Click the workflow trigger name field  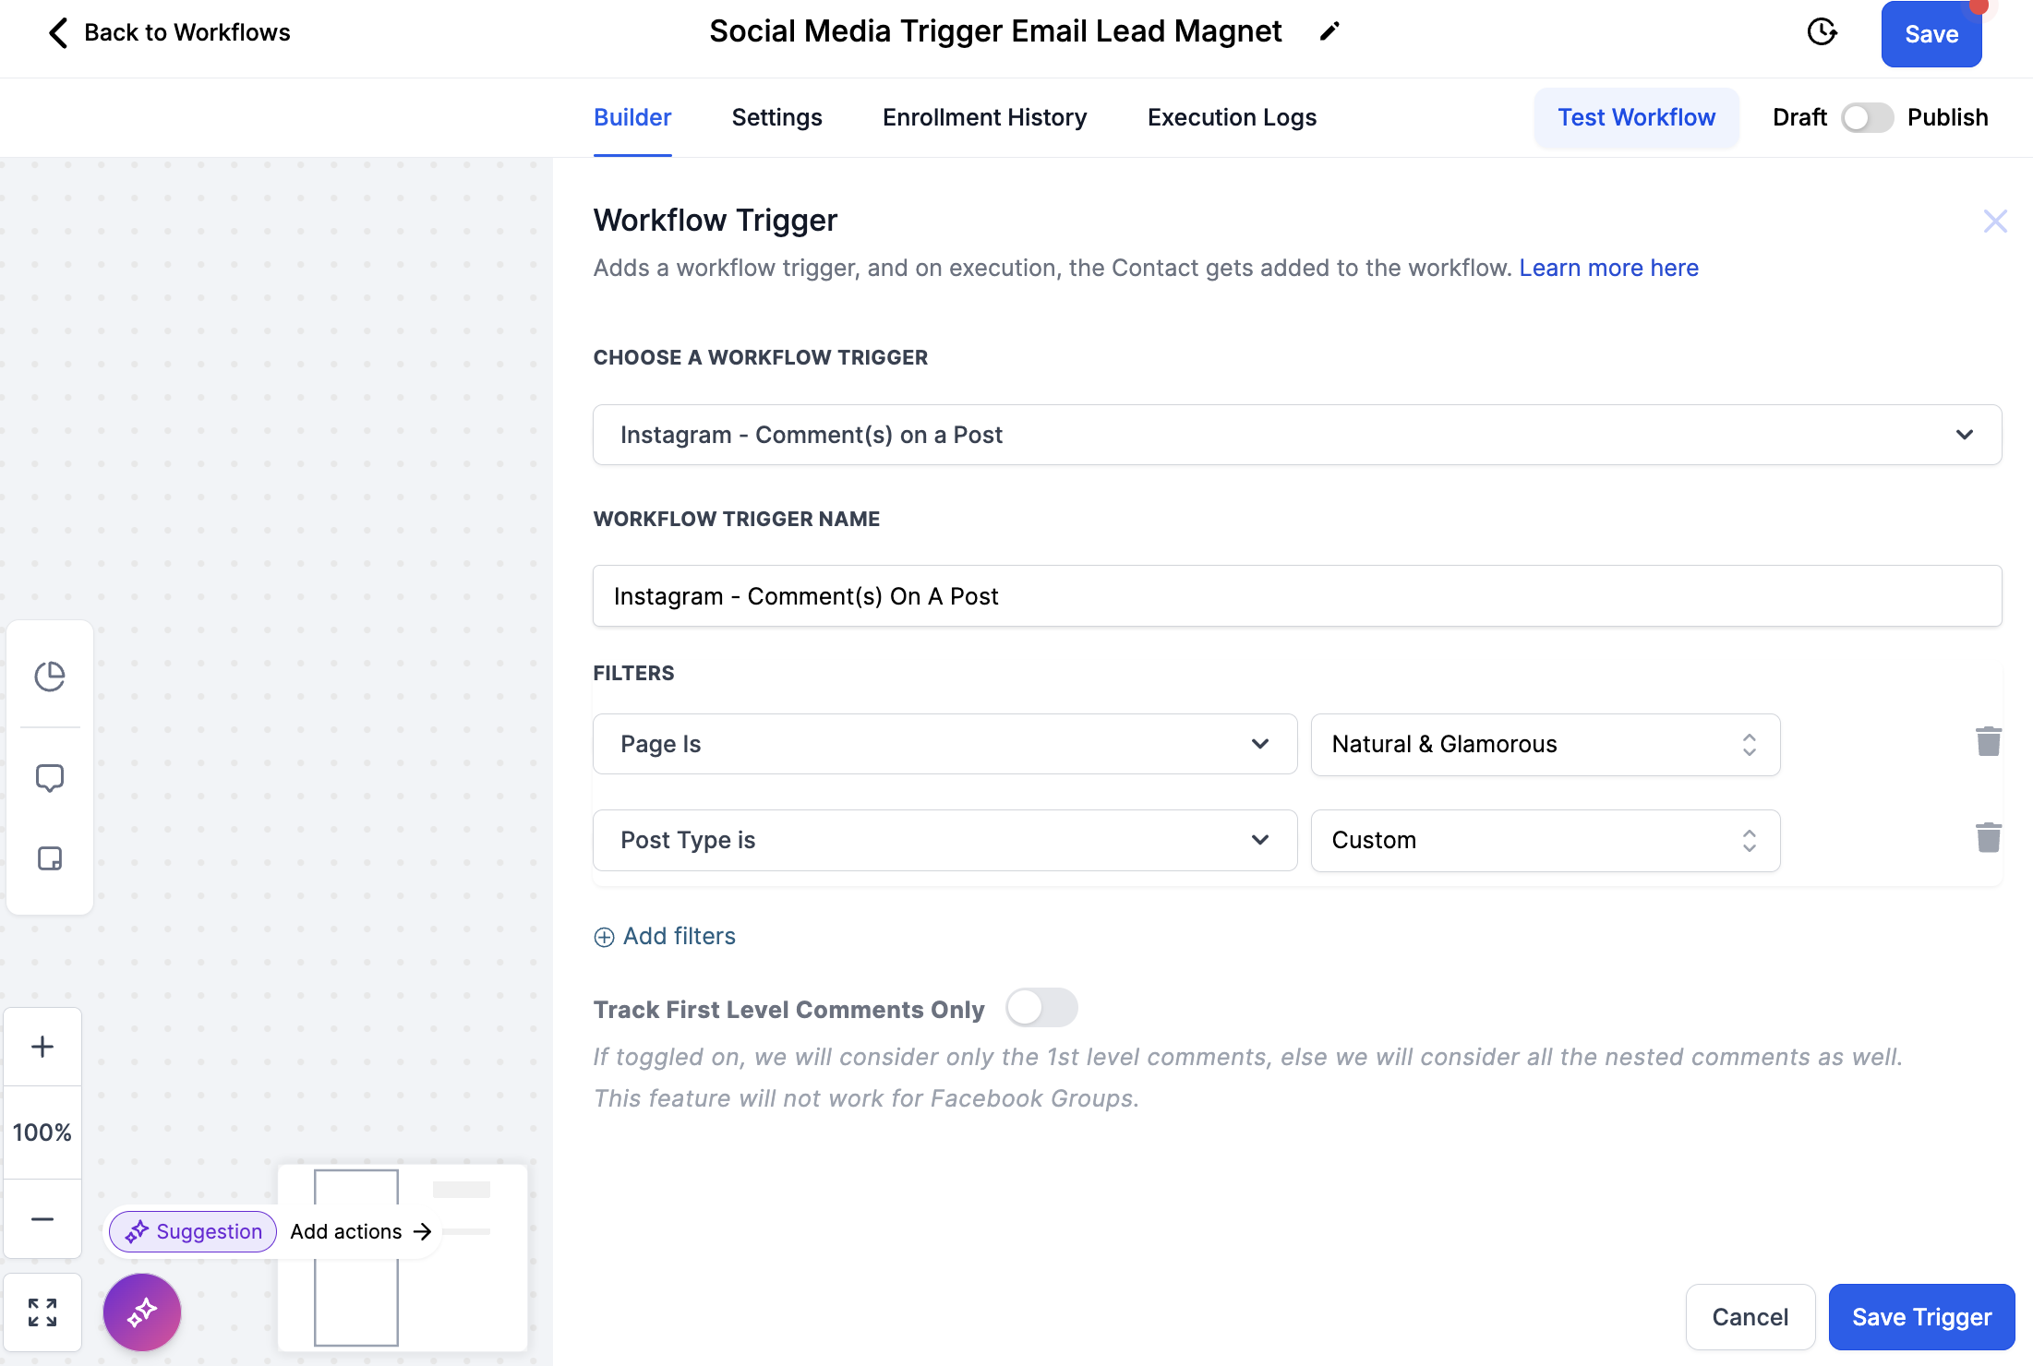click(x=1296, y=596)
